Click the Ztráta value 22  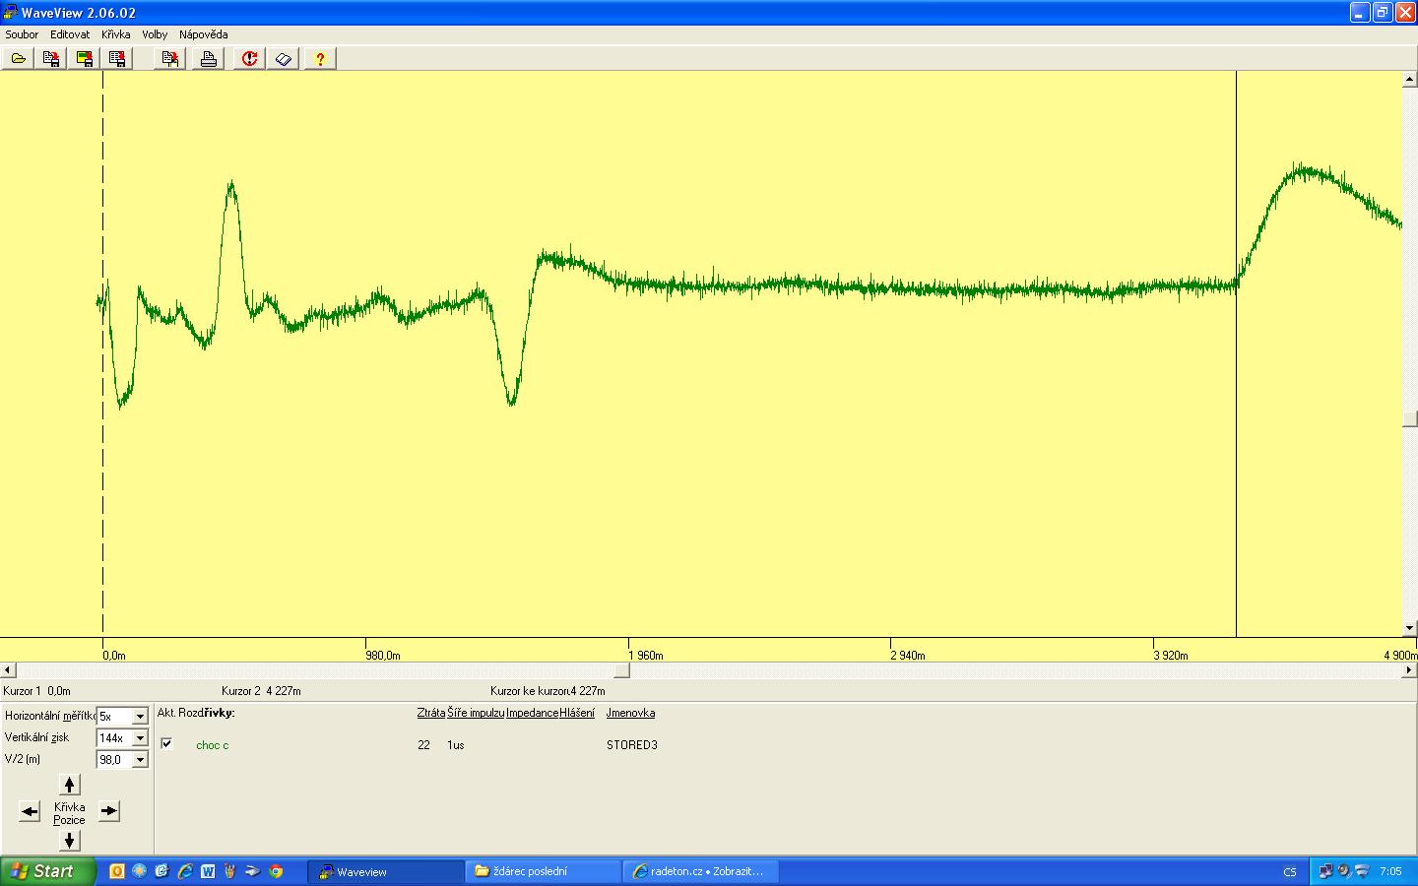click(x=423, y=745)
